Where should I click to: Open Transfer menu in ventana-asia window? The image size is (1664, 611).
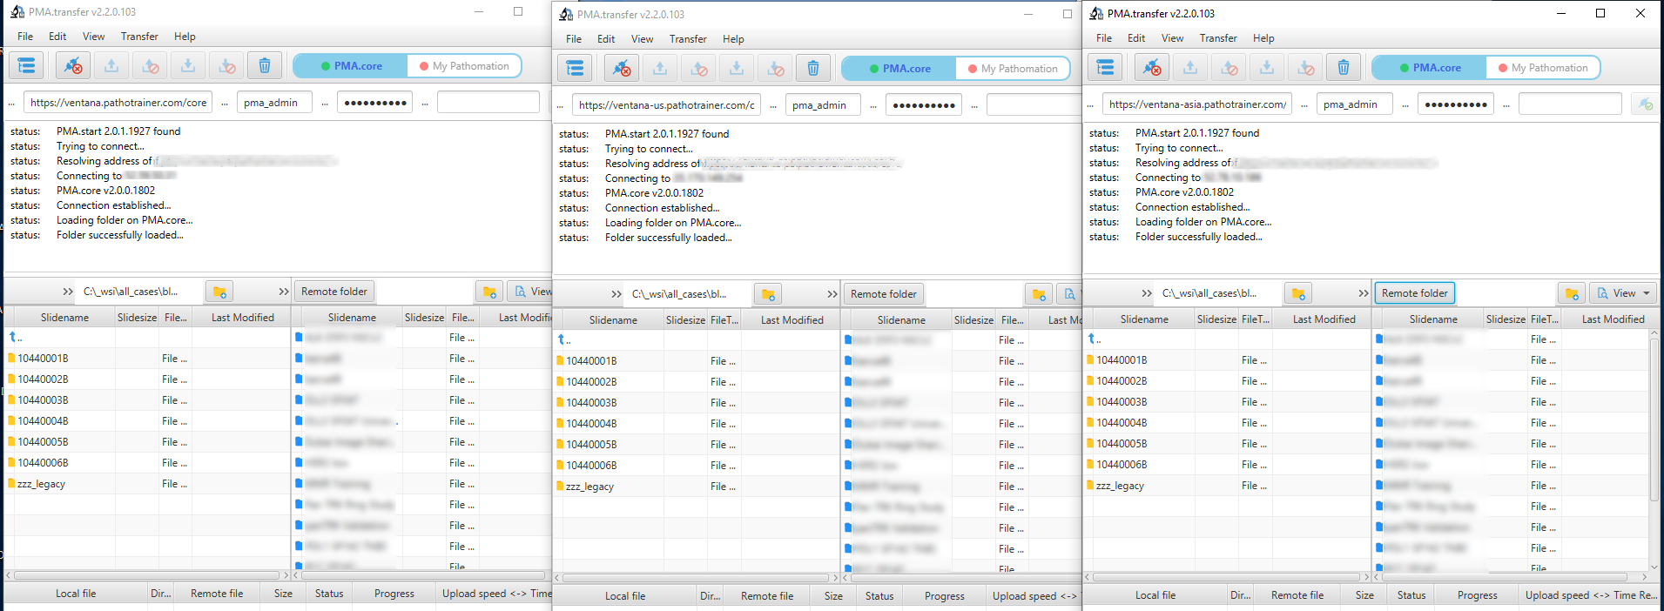[1217, 38]
